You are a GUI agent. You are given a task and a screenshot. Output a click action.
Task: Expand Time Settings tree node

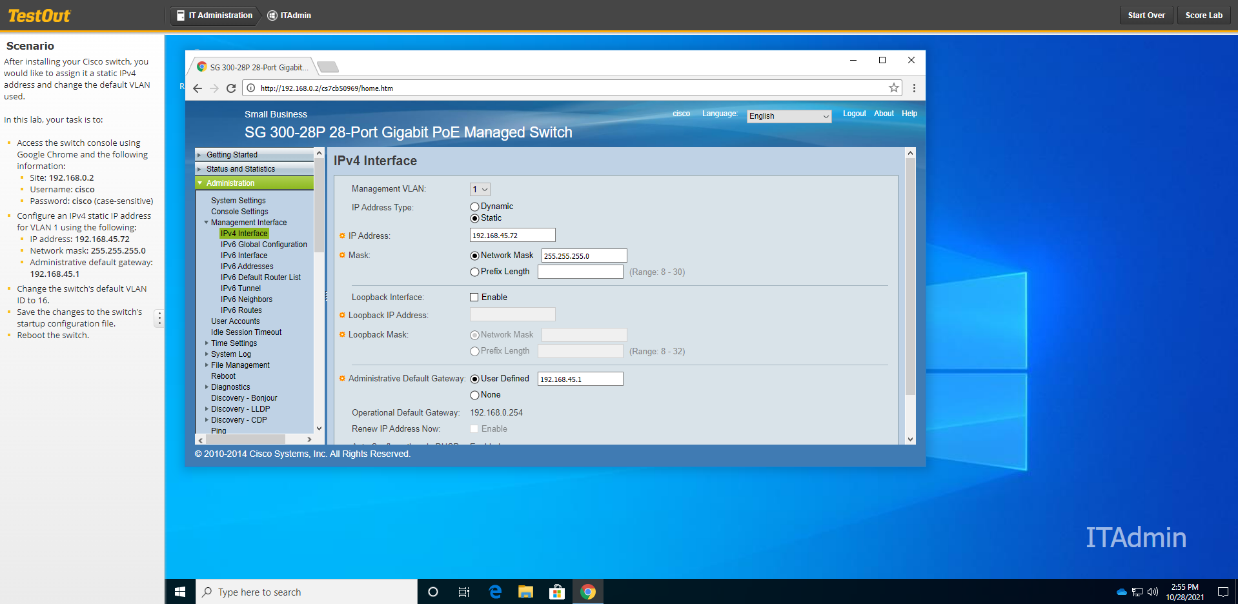pyautogui.click(x=207, y=343)
